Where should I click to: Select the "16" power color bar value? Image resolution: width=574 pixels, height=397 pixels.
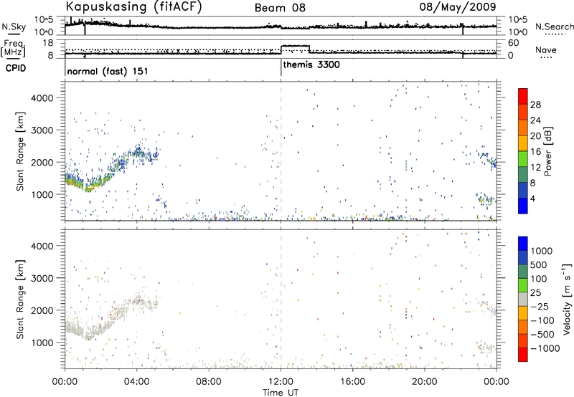coord(535,152)
